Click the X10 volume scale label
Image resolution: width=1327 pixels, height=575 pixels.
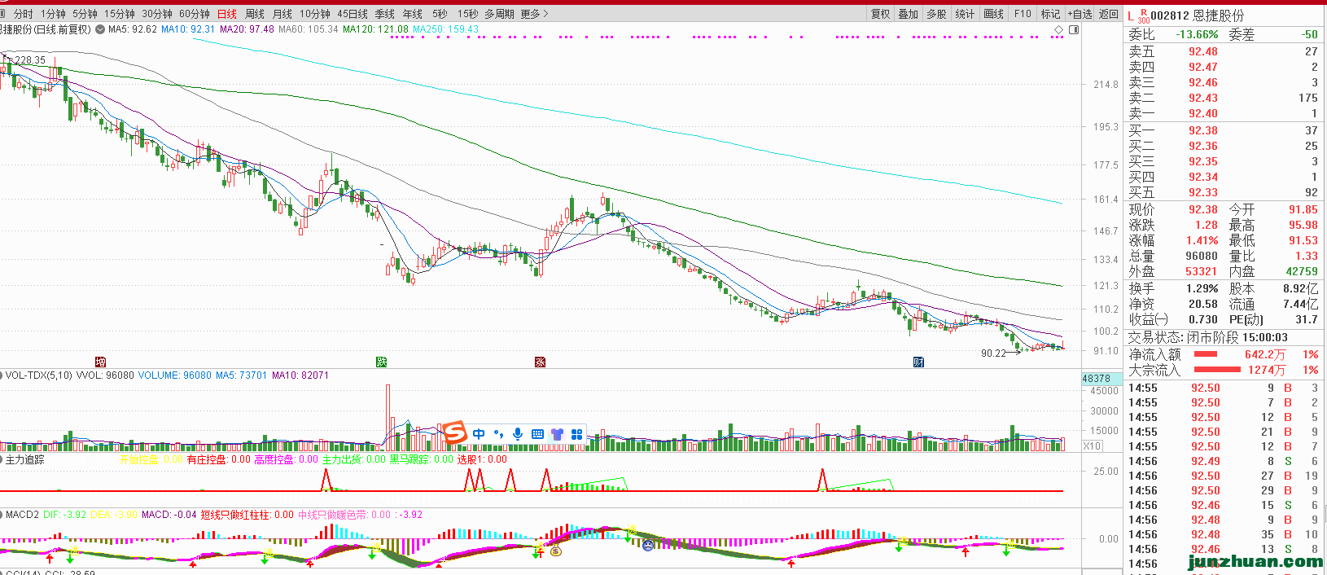tap(1092, 446)
